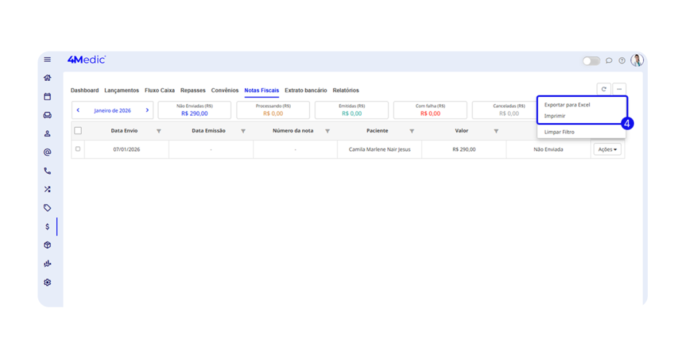Click the refresh icon above the table
686x359 pixels.
coord(604,89)
